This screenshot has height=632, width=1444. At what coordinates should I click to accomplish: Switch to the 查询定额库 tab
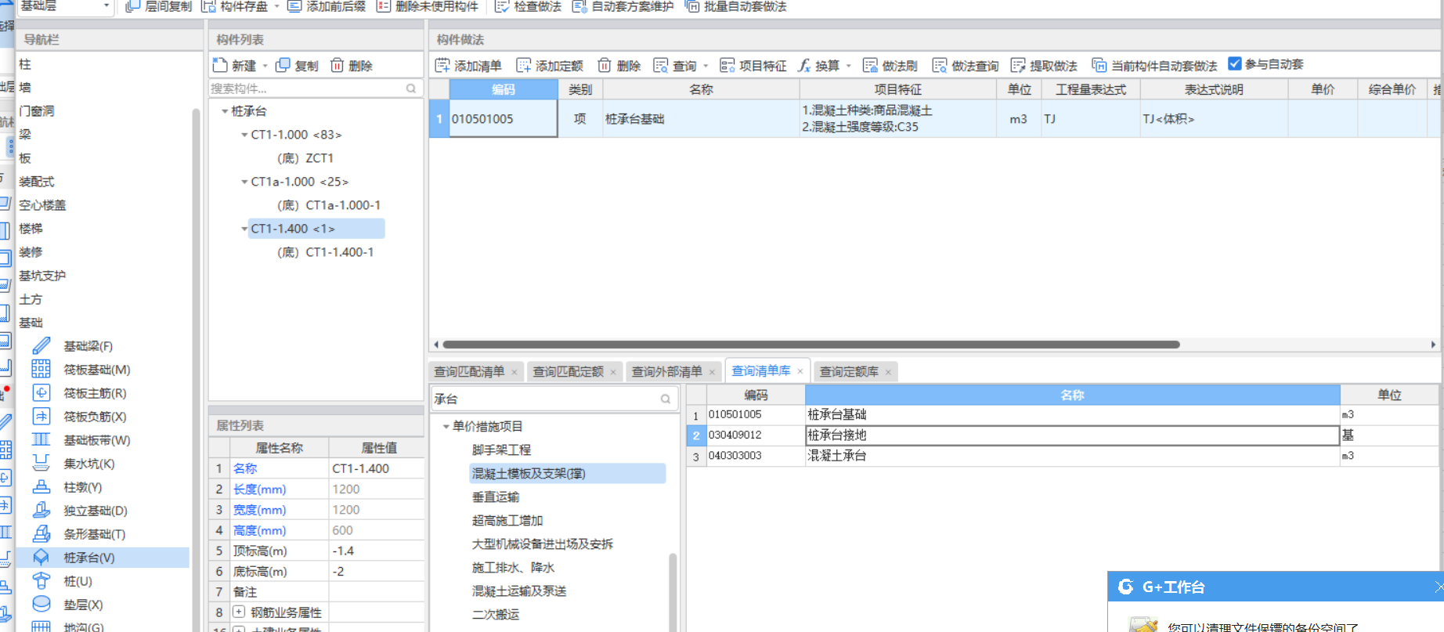click(848, 371)
